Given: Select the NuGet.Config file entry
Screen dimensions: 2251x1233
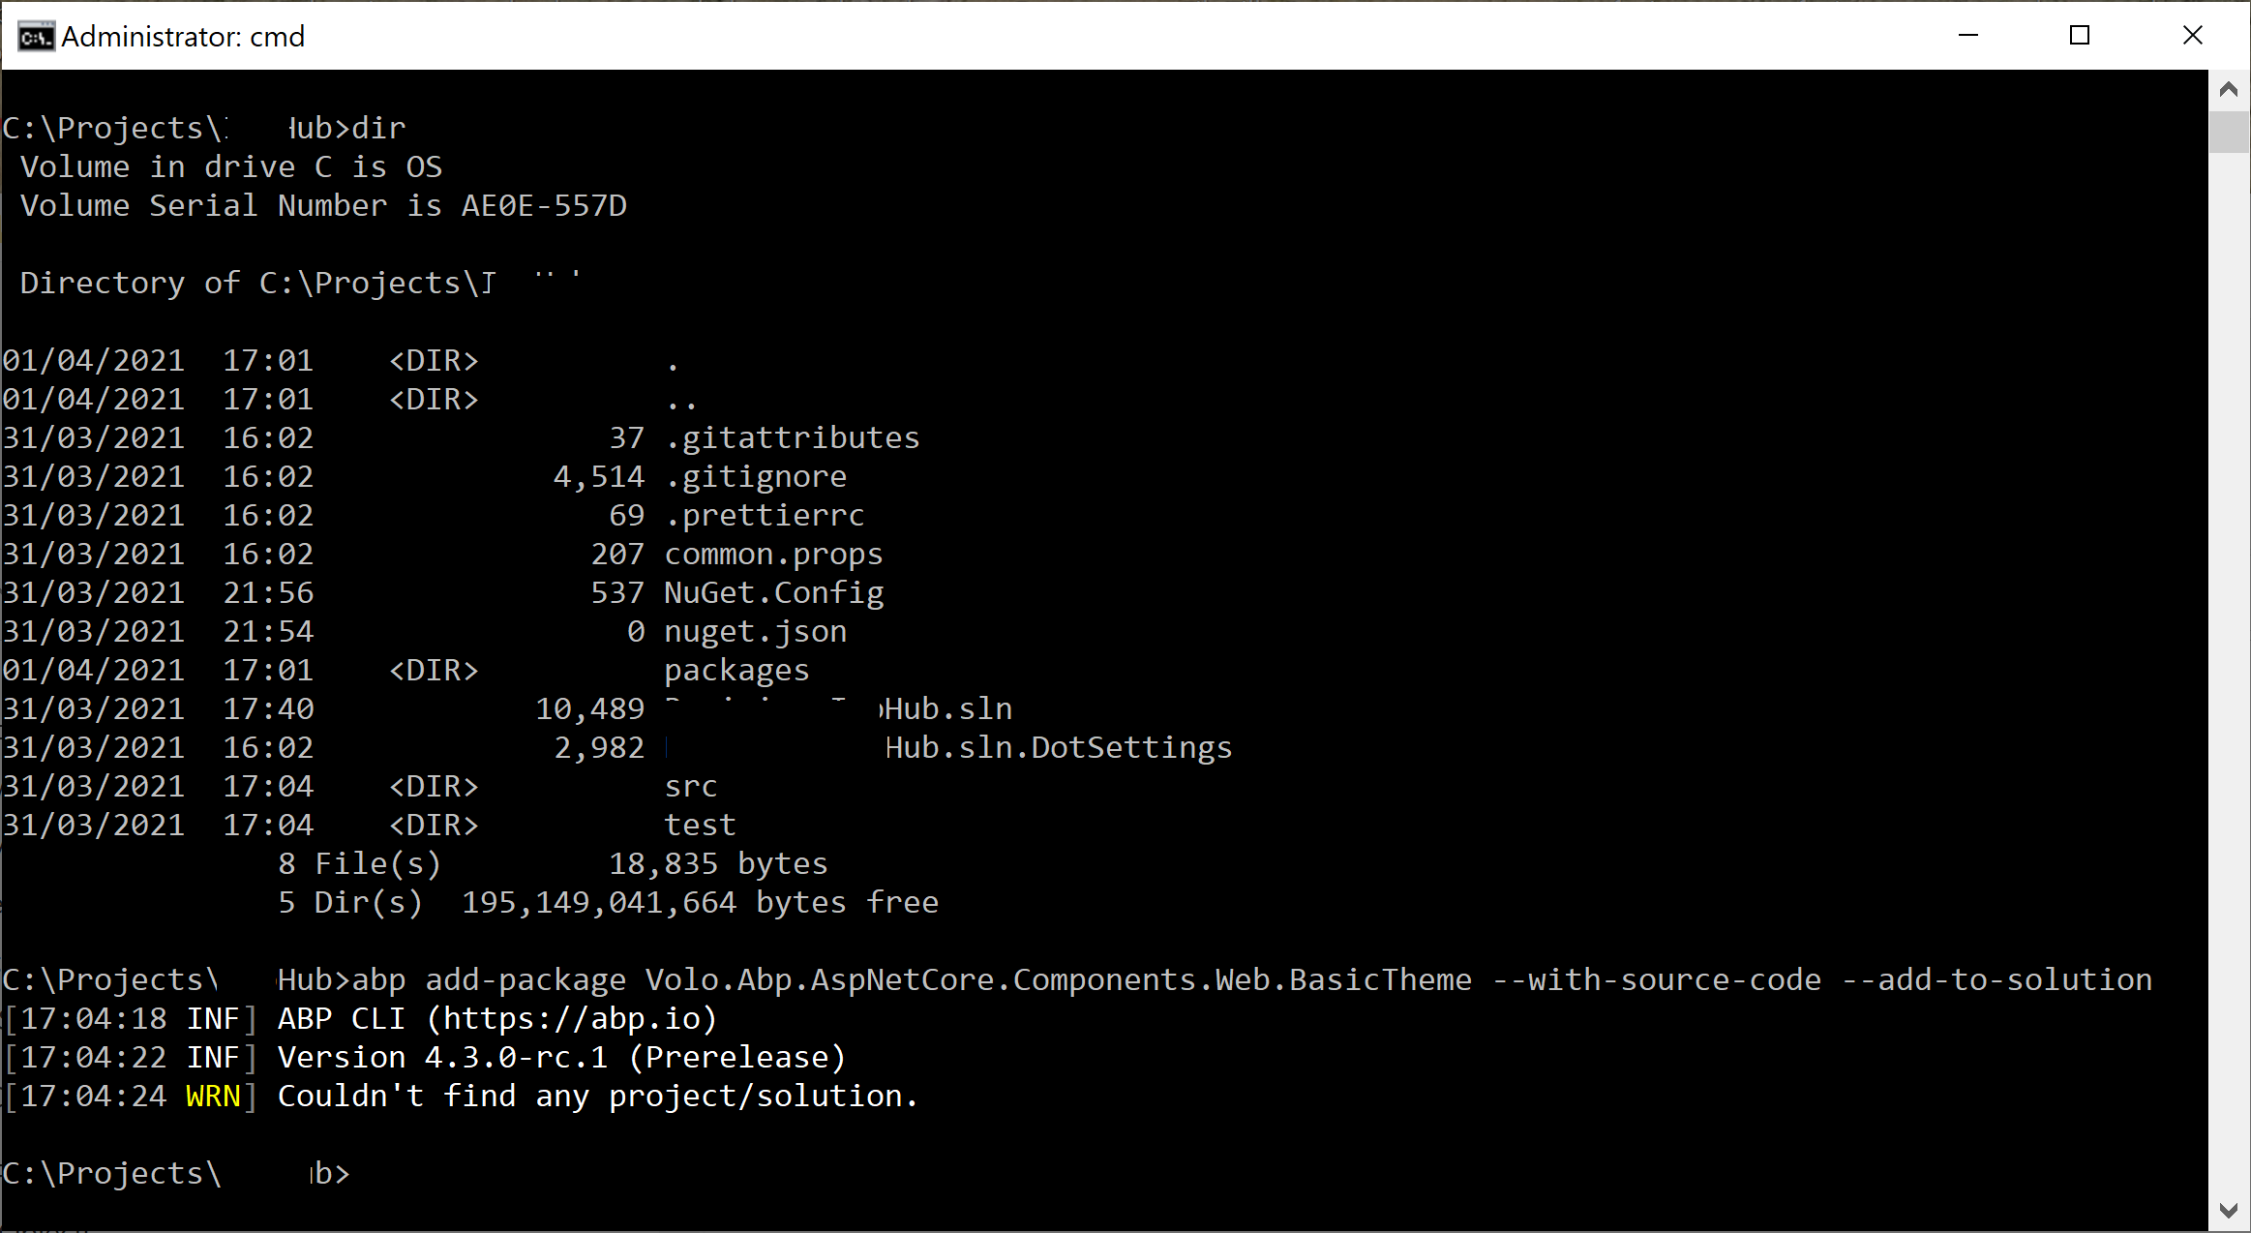Looking at the screenshot, I should click(772, 591).
